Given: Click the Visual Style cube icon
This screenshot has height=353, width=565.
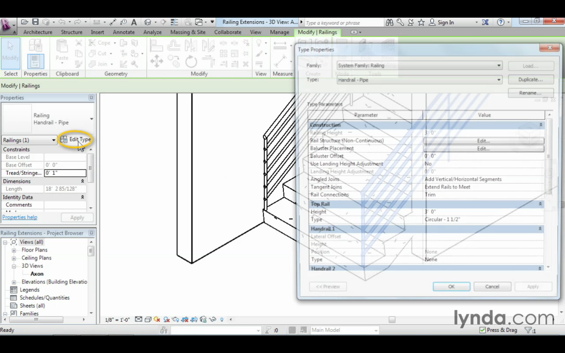Looking at the screenshot, I should (x=148, y=319).
